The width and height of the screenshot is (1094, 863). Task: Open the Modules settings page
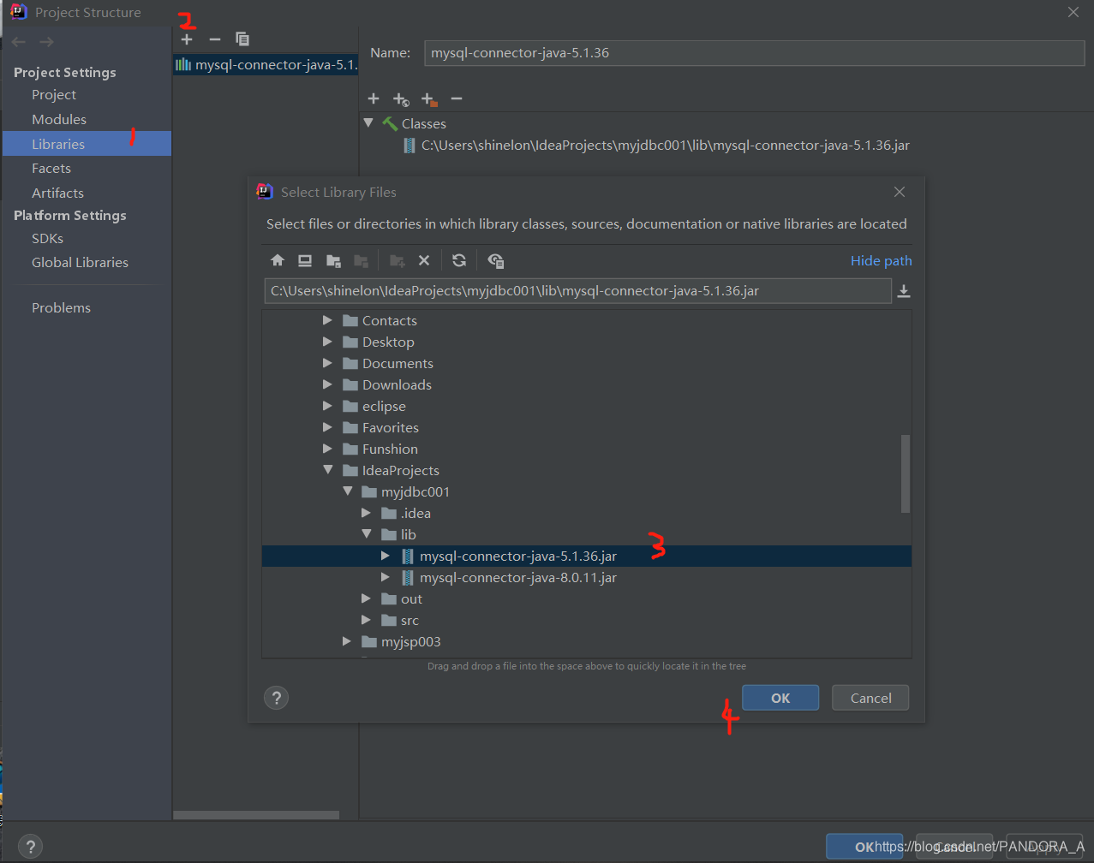tap(59, 119)
